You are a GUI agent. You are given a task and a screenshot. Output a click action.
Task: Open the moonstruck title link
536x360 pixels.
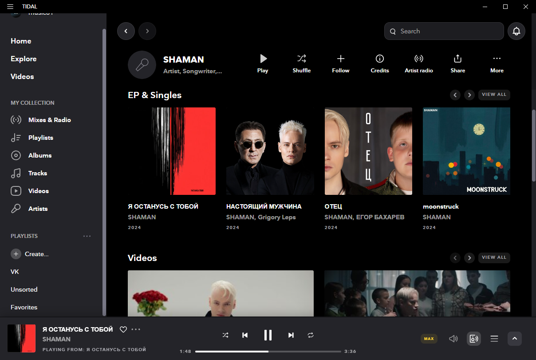tap(441, 206)
